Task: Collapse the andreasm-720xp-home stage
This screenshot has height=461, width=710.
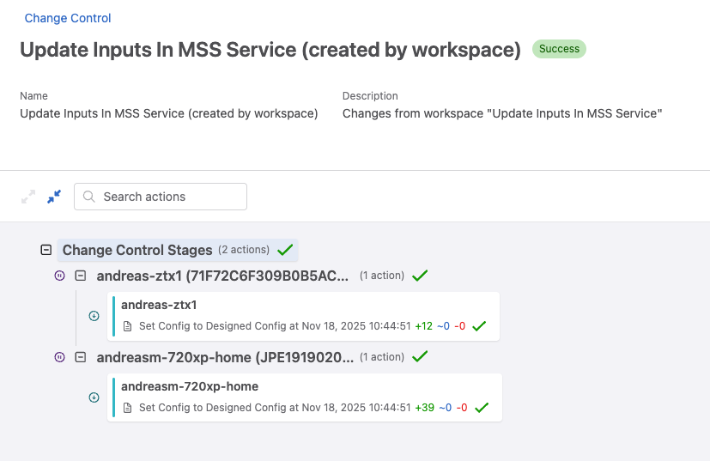Action: pyautogui.click(x=81, y=357)
